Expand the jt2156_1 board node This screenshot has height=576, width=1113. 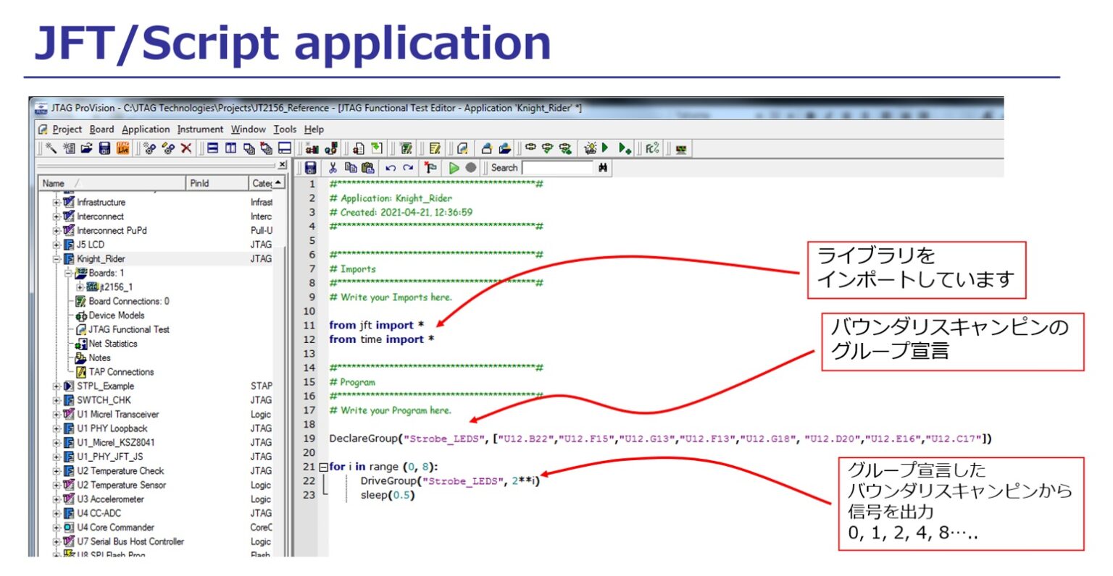[x=80, y=287]
